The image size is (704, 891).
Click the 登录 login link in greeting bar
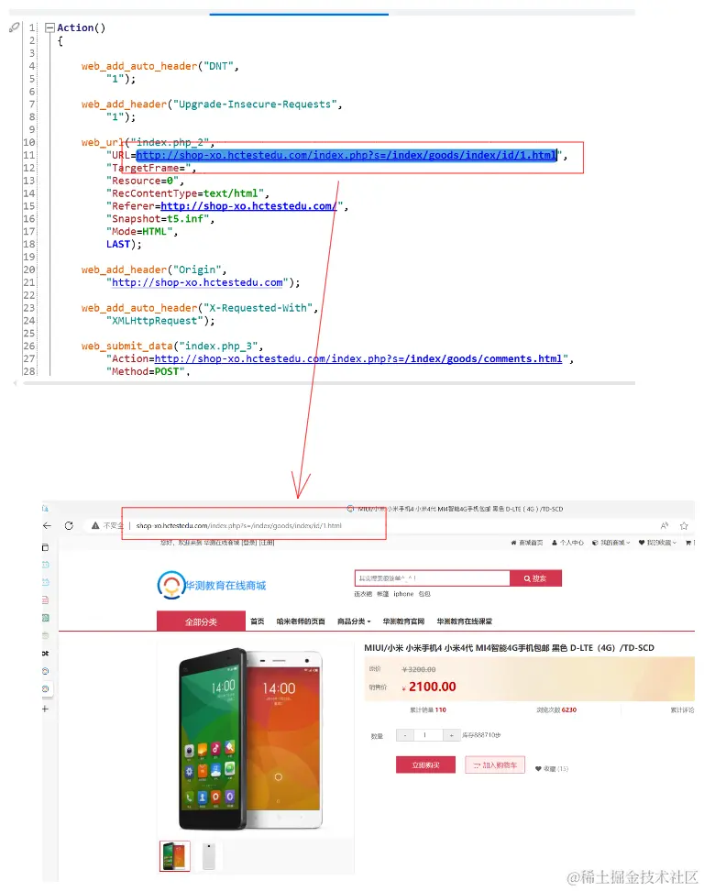tap(249, 543)
